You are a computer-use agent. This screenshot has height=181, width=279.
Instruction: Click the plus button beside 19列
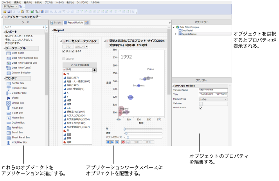pyautogui.click(x=94, y=70)
